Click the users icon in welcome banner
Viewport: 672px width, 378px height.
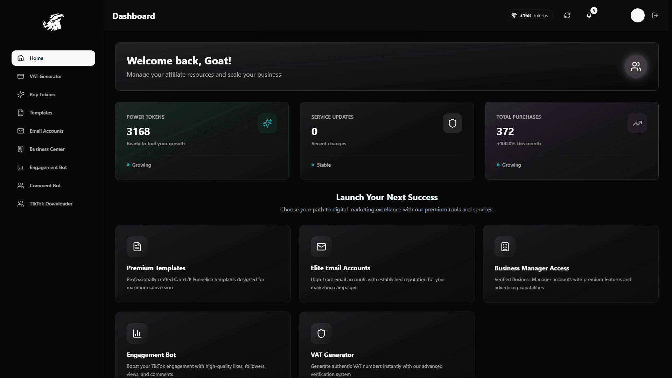[x=636, y=66]
